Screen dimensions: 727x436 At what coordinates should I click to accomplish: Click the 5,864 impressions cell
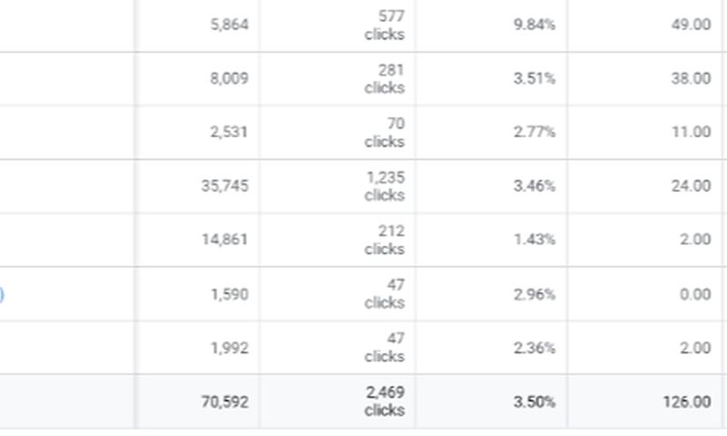(x=227, y=25)
